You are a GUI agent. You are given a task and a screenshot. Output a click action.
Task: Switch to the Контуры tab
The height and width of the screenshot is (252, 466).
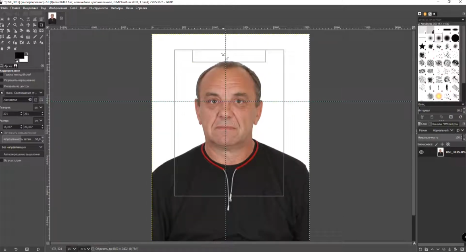(451, 124)
